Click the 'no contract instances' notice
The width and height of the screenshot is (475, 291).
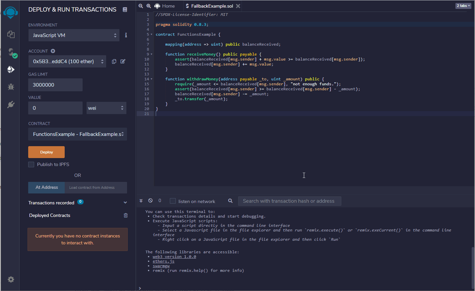(x=78, y=239)
